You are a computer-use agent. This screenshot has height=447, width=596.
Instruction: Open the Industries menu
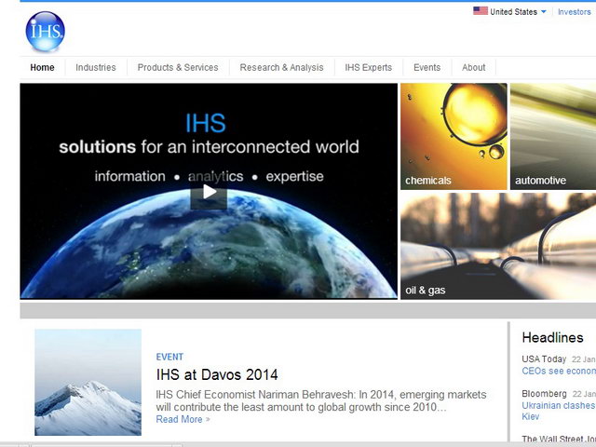[96, 68]
